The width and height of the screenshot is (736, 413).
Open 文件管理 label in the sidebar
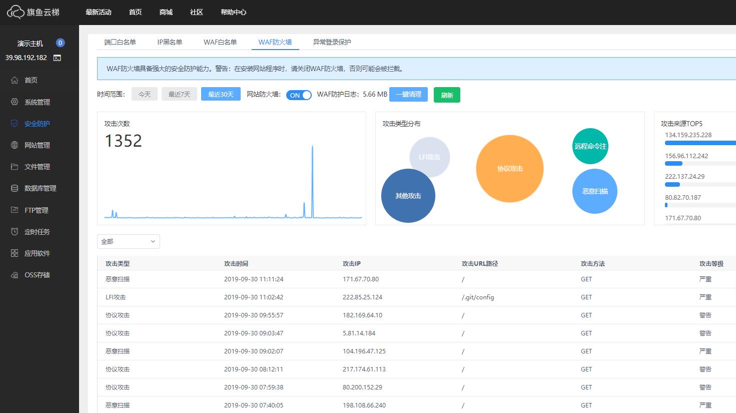[38, 167]
